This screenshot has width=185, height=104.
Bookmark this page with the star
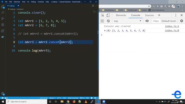click(149, 6)
